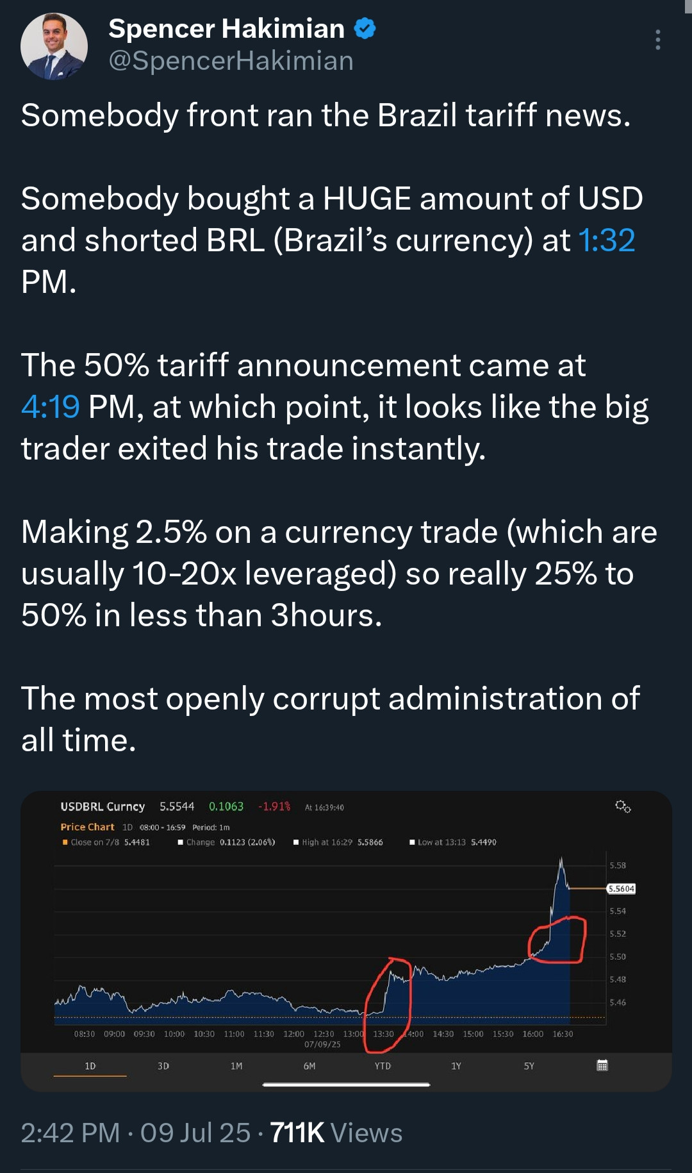Open the chart calendar date picker
The height and width of the screenshot is (1173, 692).
coord(602,1065)
